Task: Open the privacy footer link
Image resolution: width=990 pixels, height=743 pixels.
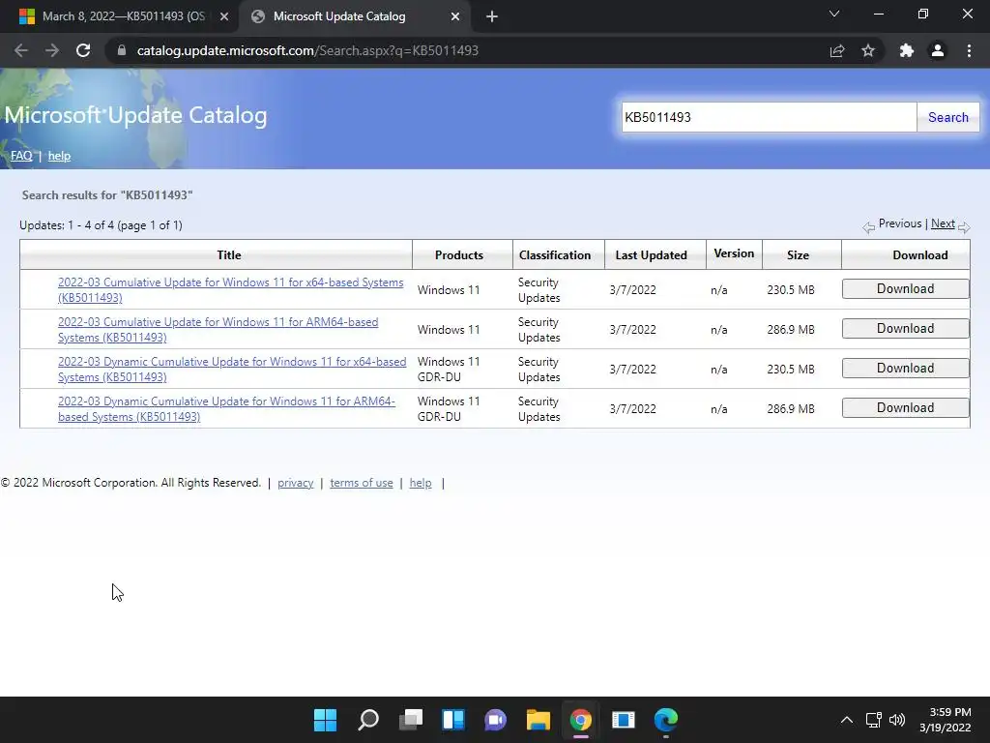Action: pyautogui.click(x=296, y=483)
